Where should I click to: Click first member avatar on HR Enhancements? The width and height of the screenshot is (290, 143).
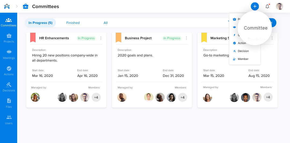pos(62,97)
